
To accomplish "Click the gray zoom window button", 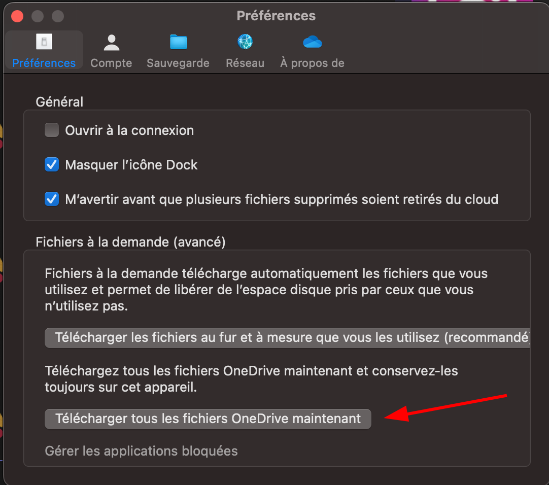I will (x=58, y=16).
